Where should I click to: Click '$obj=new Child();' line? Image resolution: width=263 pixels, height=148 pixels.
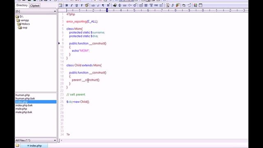click(x=78, y=102)
